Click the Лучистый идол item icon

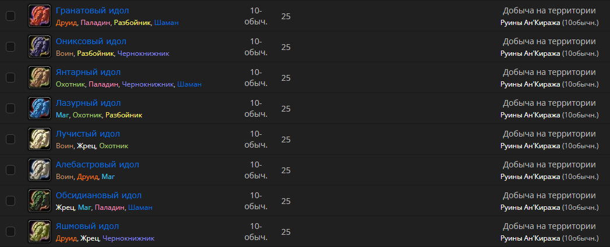(40, 139)
